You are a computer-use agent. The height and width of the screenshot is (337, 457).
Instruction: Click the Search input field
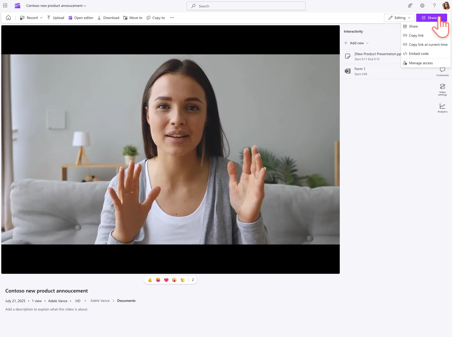(246, 6)
